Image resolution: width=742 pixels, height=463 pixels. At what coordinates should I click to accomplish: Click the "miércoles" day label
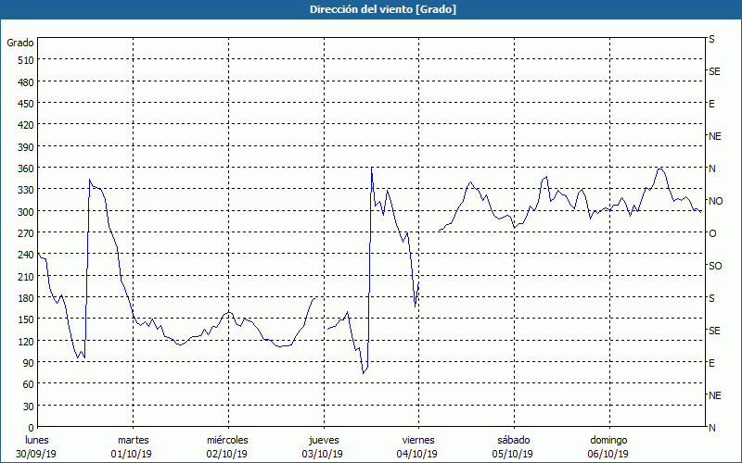227,441
